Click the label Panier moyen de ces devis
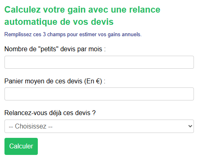Viewport: 198px width, 159px height. tap(55, 81)
